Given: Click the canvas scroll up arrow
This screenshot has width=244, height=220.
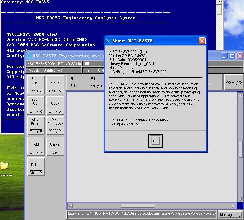Looking at the screenshot, I should 240,95.
